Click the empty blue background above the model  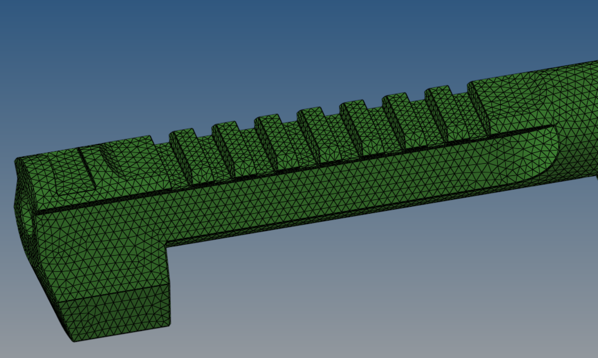(x=239, y=45)
